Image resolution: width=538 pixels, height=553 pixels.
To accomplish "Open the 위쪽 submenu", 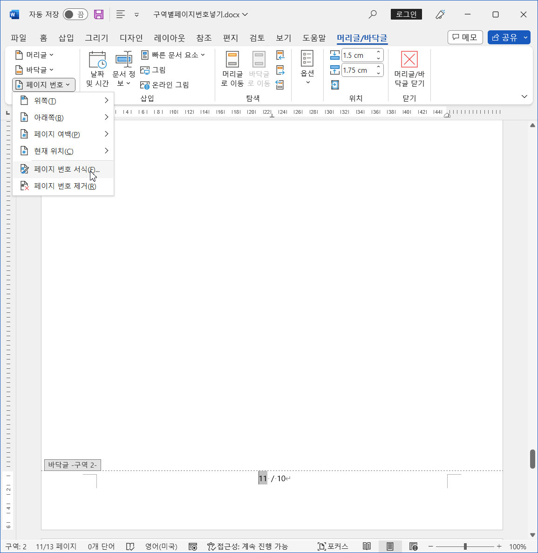I will (63, 101).
